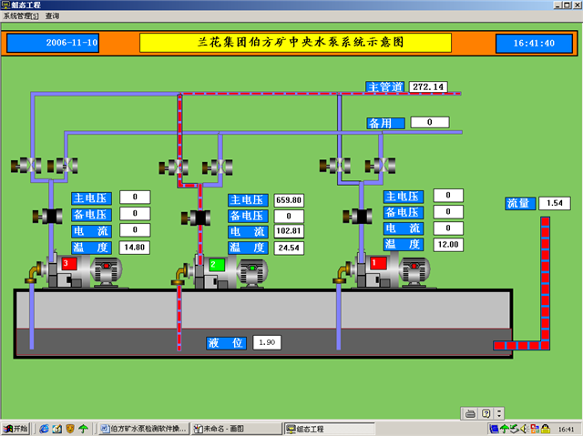Click pump 3 温度 value 14.80

pyautogui.click(x=135, y=248)
